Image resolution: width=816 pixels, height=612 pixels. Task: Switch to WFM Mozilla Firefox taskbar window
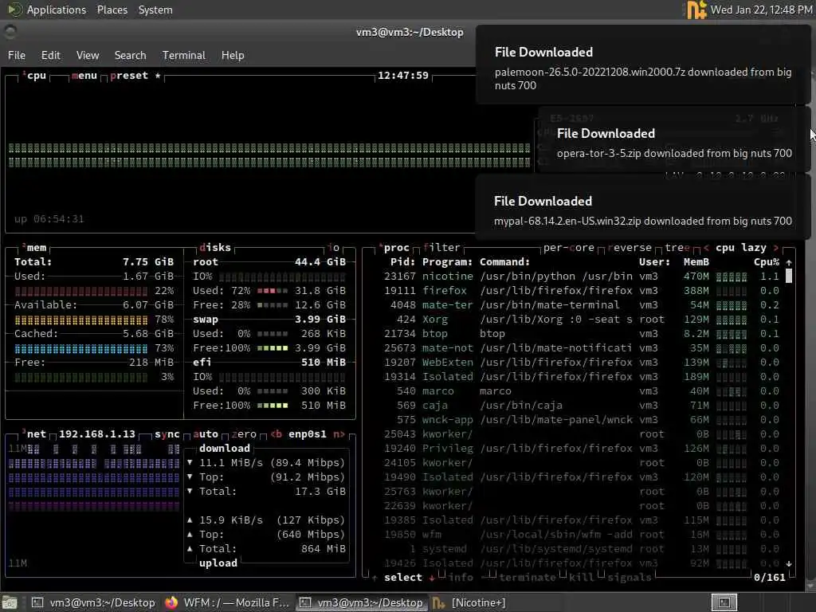[226, 602]
